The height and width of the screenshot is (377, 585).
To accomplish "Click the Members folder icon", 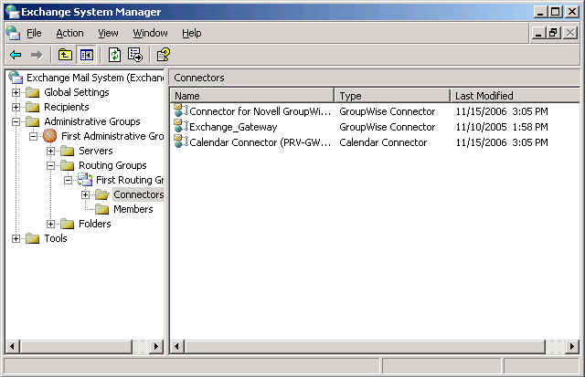I will coord(101,209).
